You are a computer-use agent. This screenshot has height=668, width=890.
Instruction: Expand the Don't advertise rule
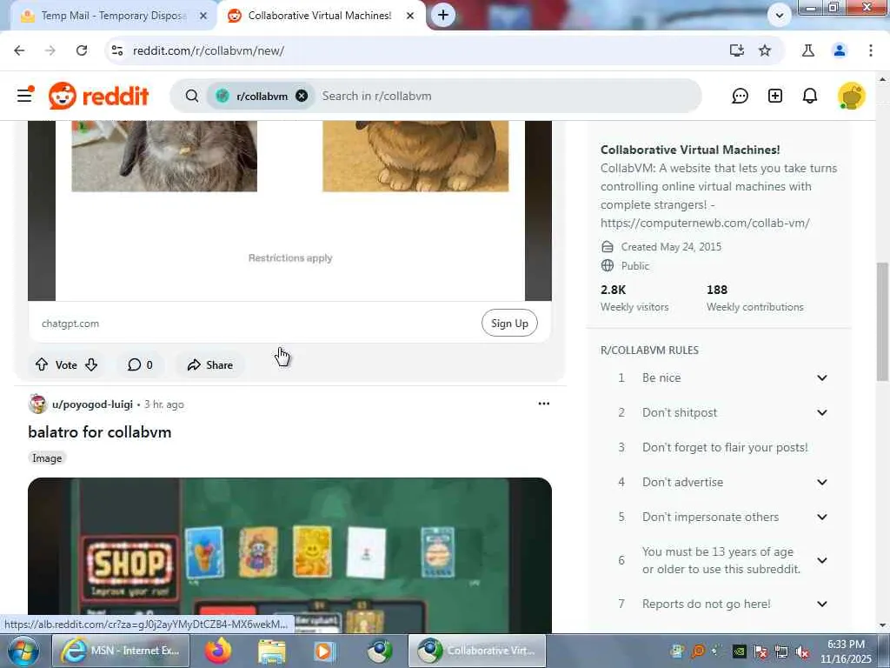(821, 482)
